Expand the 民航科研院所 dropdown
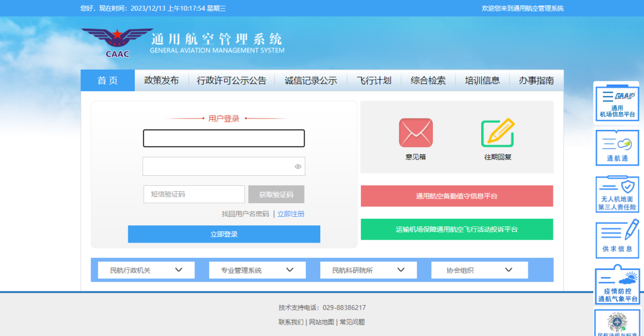 click(x=368, y=270)
